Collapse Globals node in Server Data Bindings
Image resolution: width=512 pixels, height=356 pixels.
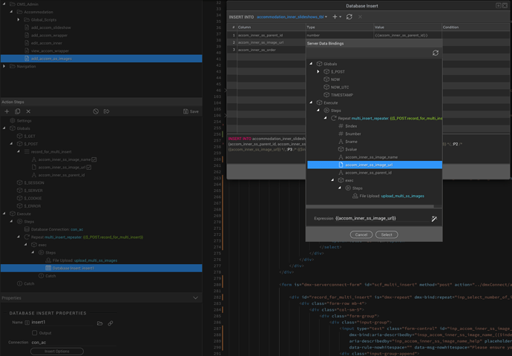[311, 64]
